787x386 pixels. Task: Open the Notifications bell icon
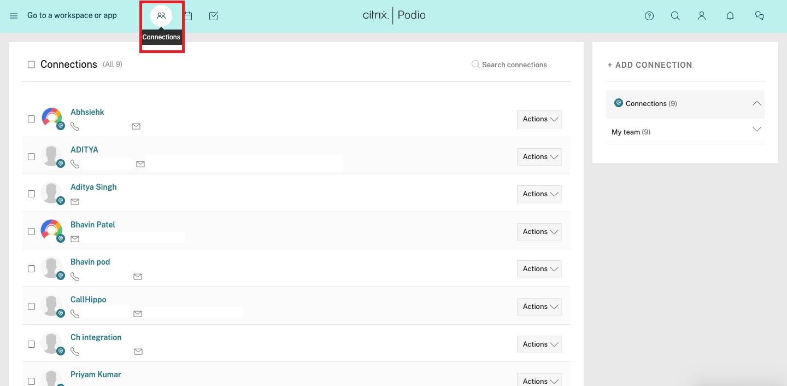pyautogui.click(x=730, y=16)
